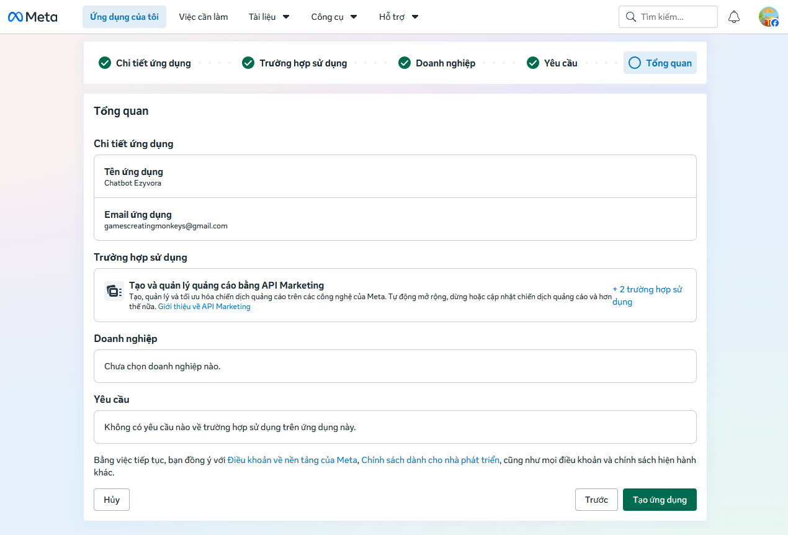The image size is (788, 535).
Task: Open Điều khoản về nền tảng của Meta
Action: tap(292, 460)
